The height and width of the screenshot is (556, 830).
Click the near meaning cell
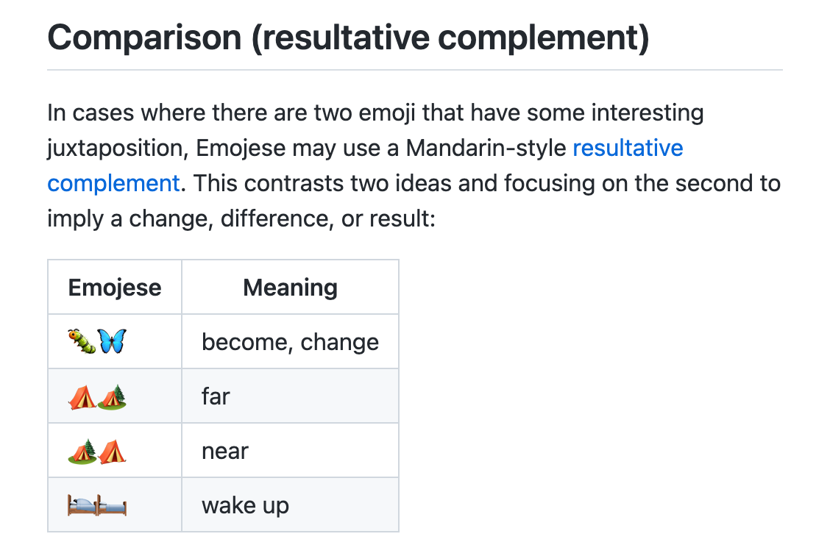tap(290, 451)
